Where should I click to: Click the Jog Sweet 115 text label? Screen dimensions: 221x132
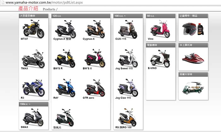(124, 69)
